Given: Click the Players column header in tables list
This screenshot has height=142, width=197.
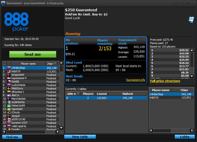Looking at the screenshot, I should coord(88,94).
